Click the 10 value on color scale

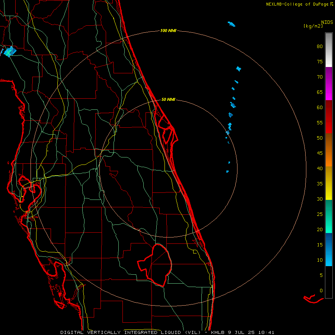tap(320, 260)
